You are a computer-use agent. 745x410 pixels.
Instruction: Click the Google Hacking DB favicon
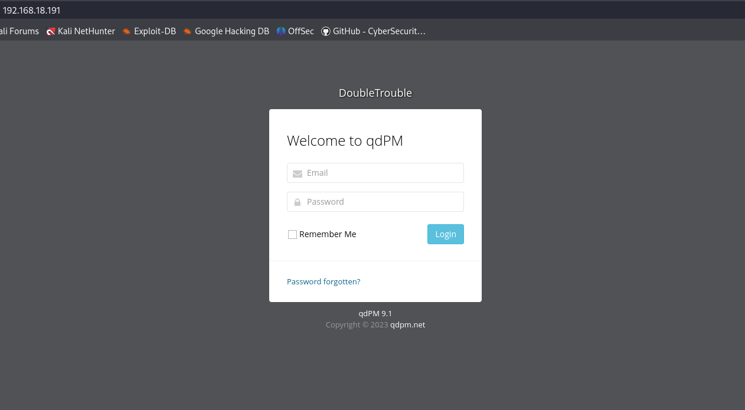[187, 31]
